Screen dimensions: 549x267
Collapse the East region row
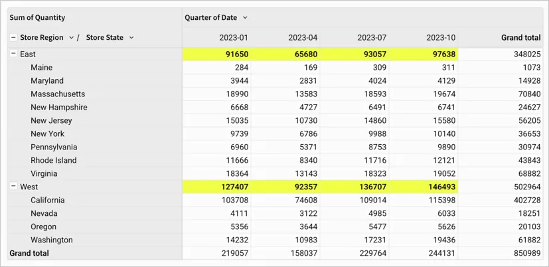tap(13, 54)
